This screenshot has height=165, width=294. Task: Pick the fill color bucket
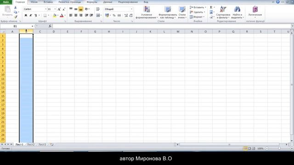(54, 15)
